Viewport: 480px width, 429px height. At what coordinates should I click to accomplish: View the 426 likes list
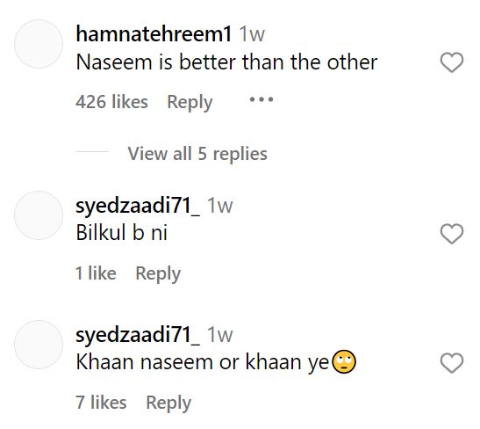tap(111, 102)
